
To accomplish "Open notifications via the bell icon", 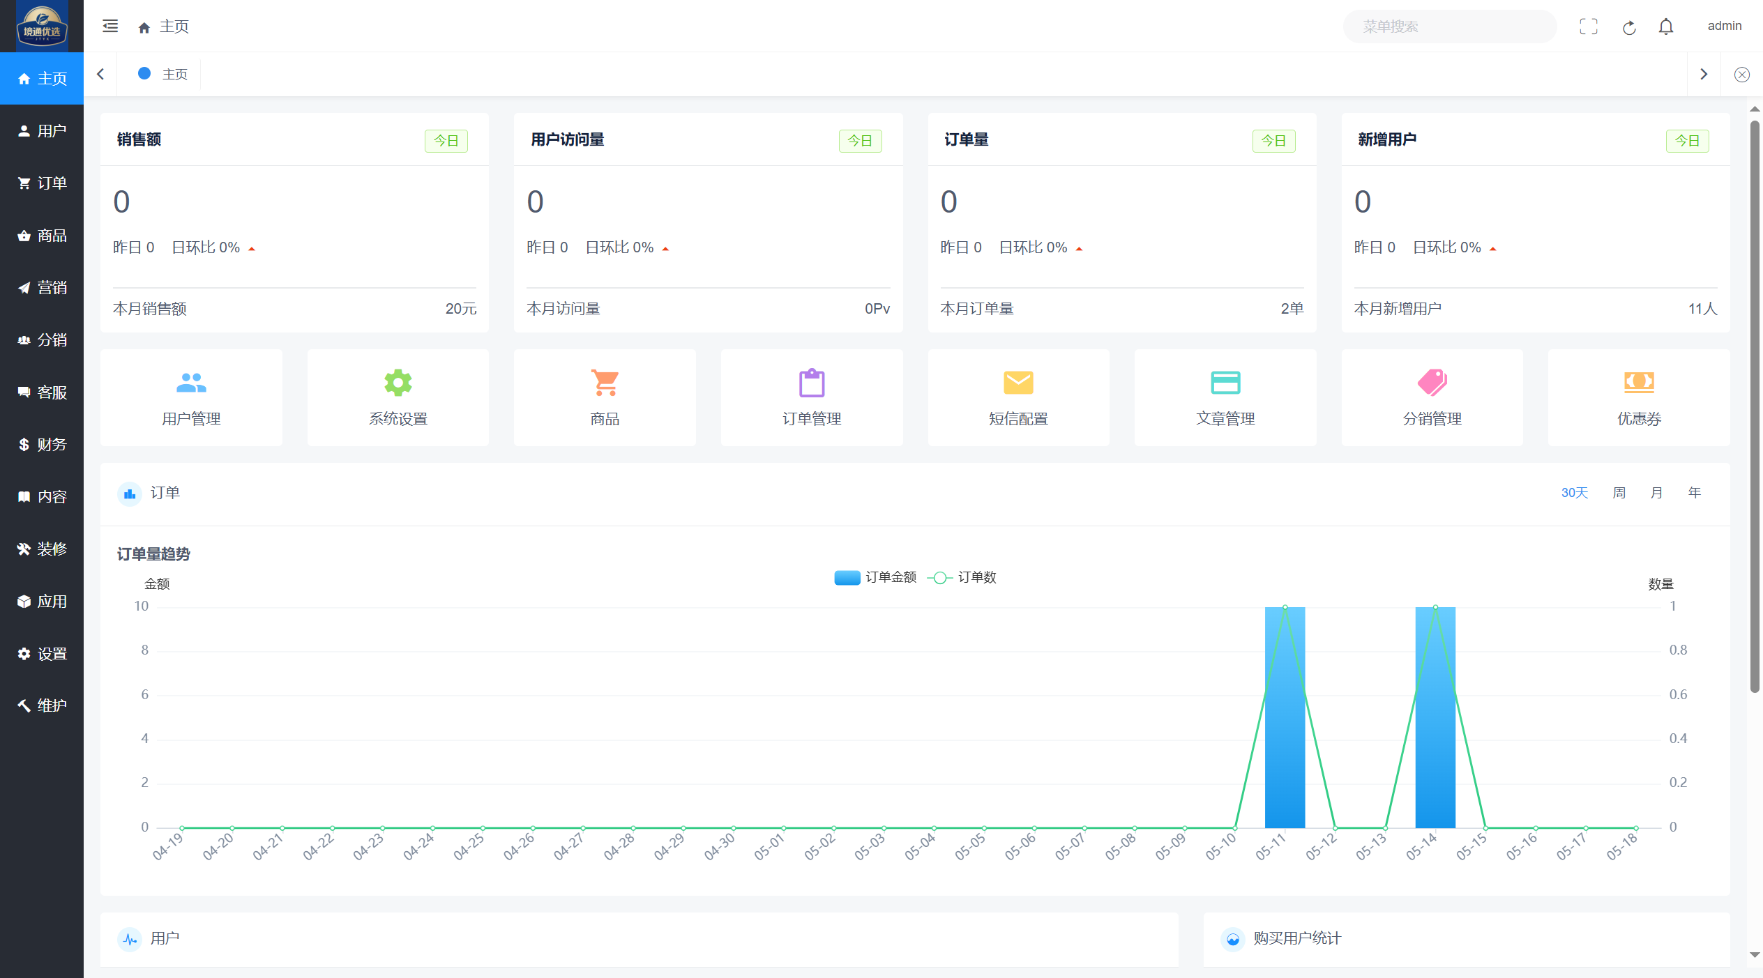I will click(1666, 26).
